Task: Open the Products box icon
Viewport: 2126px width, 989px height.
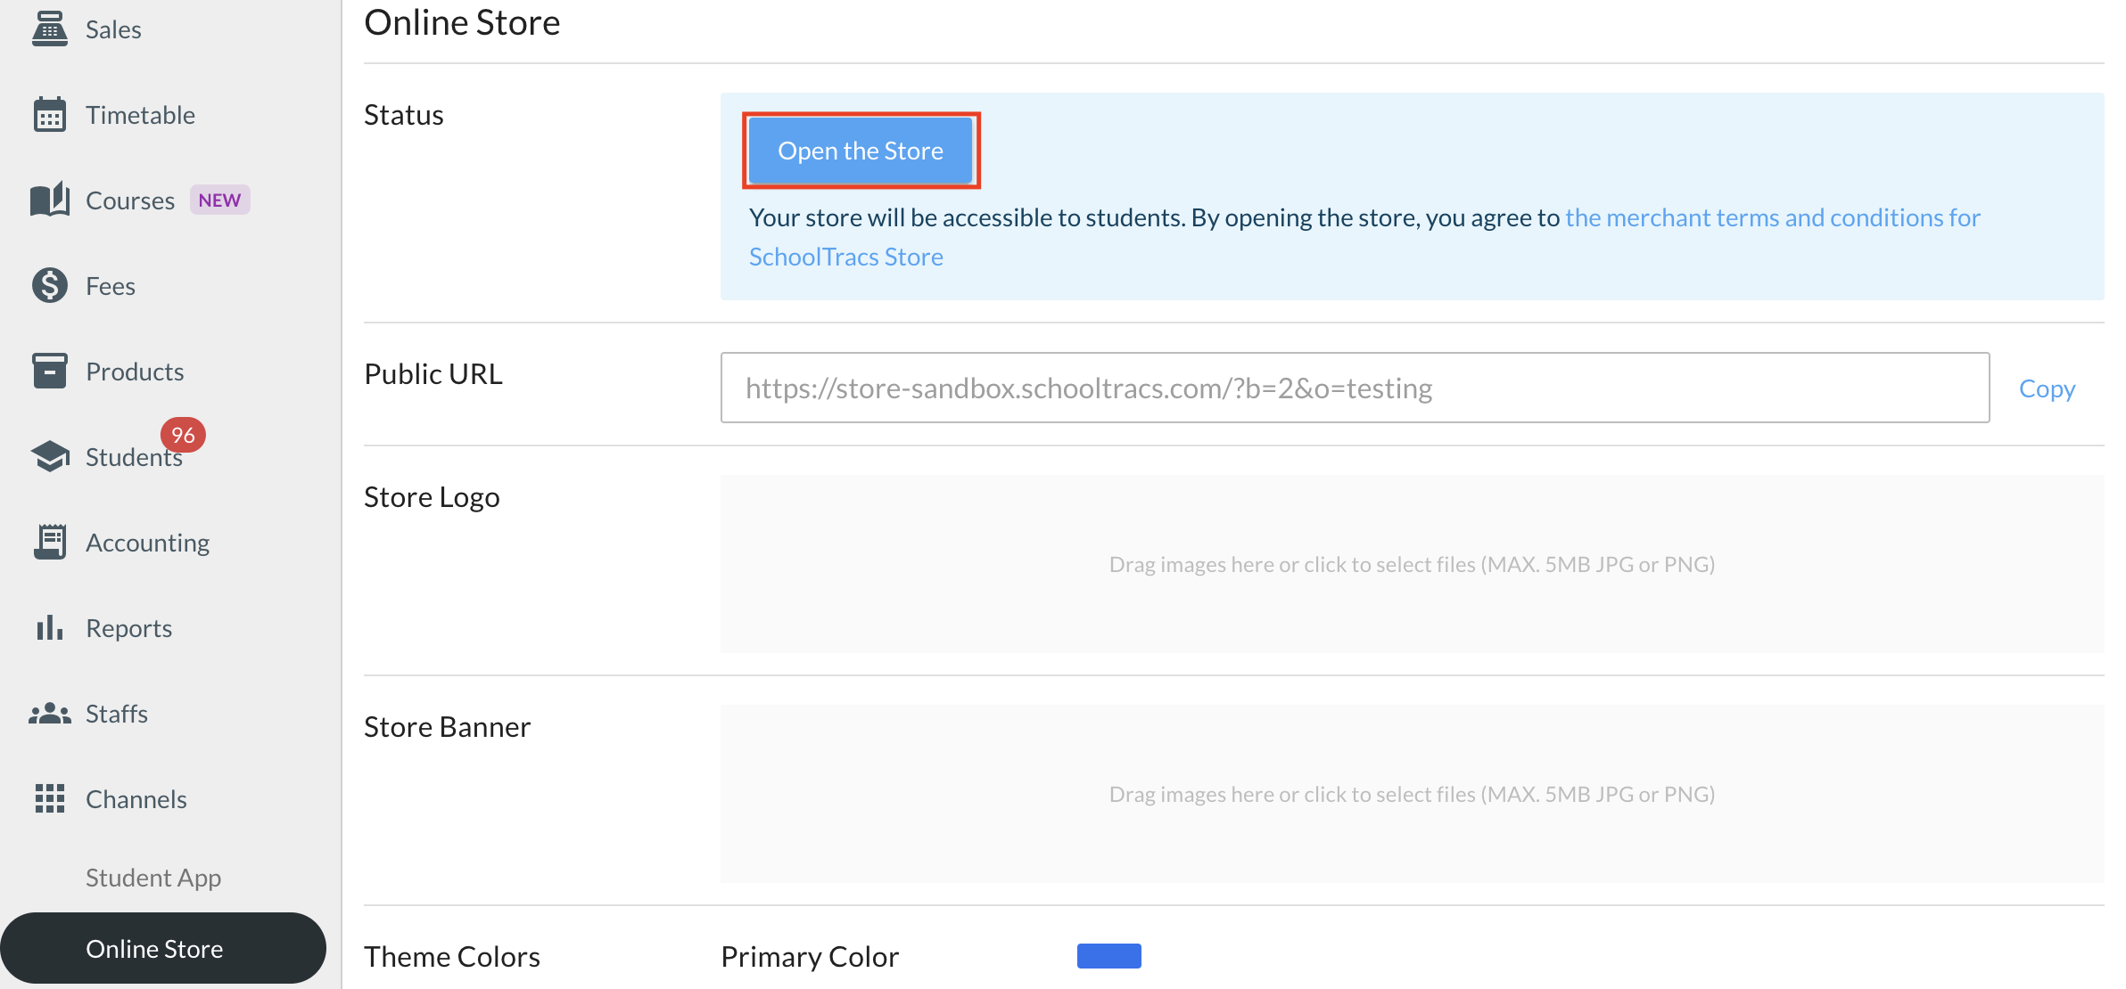Action: pos(50,371)
